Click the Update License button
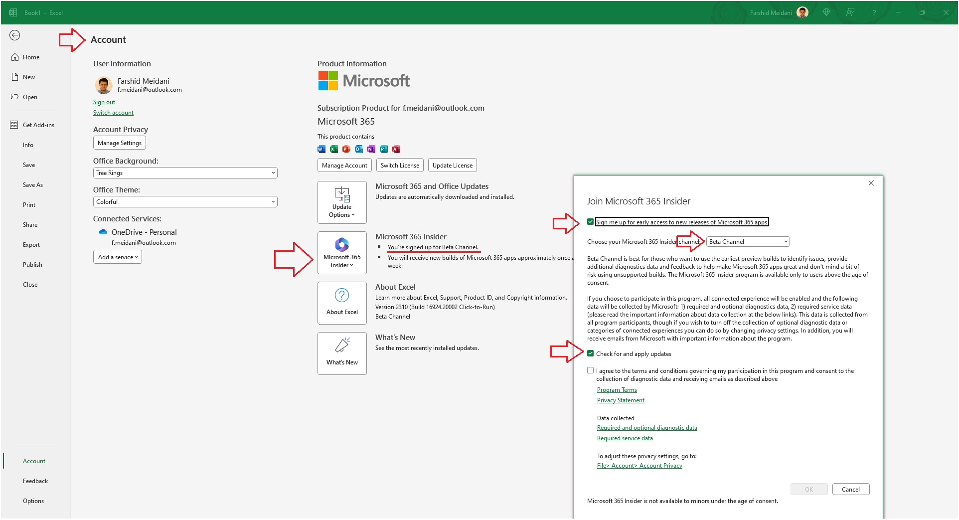Viewport: 959px width, 520px height. 453,166
